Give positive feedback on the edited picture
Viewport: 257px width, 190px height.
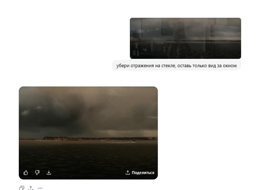tap(26, 173)
